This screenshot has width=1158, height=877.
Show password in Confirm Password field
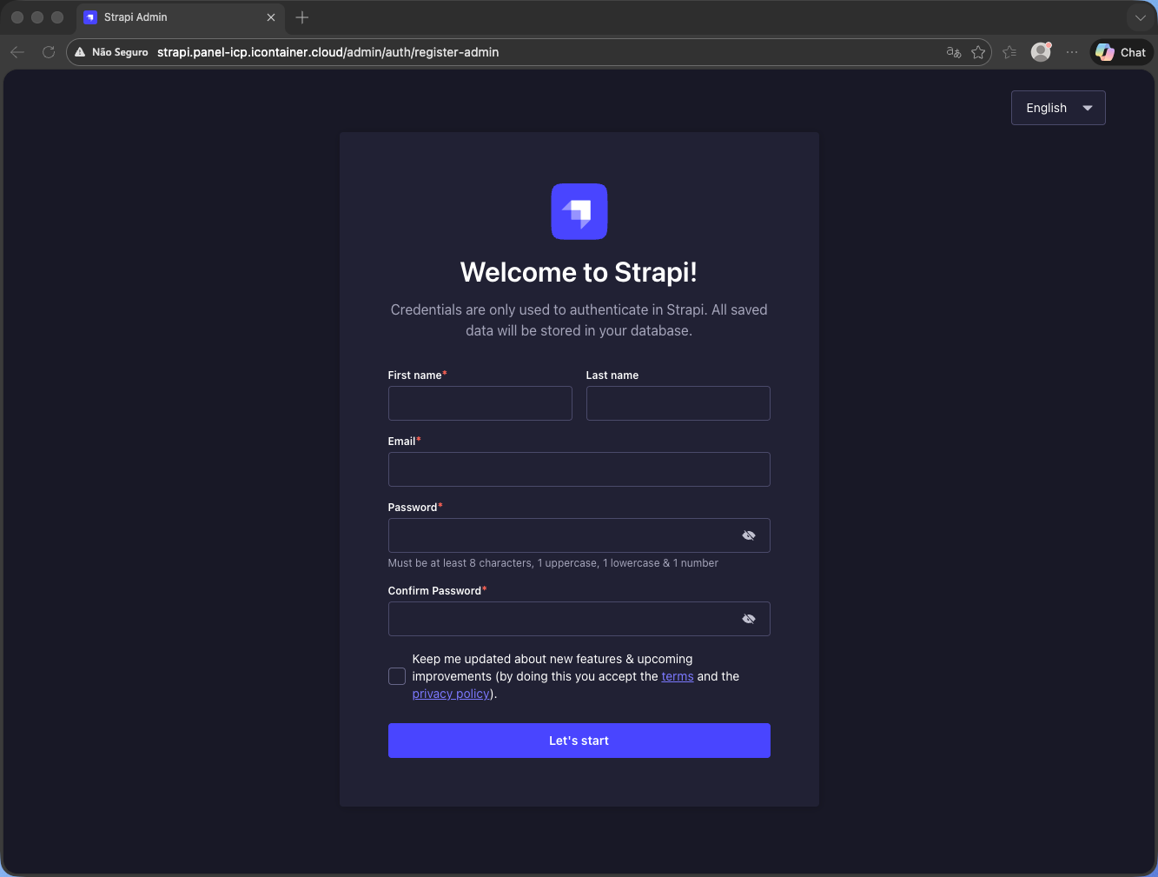(749, 619)
